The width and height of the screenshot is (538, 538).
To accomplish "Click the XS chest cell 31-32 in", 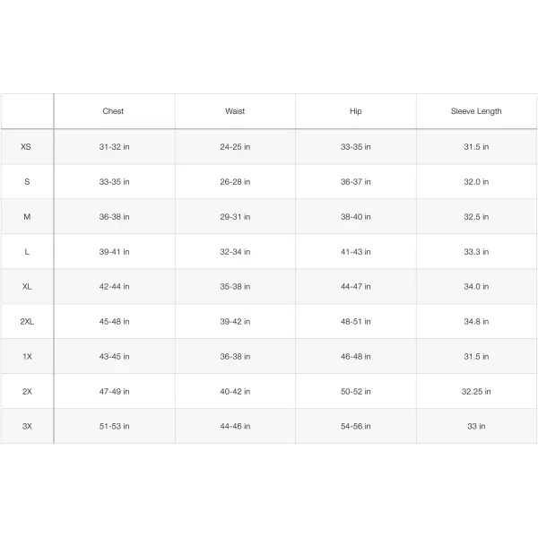I will 114,146.
